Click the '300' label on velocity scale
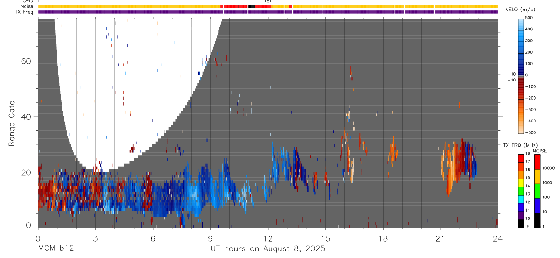The width and height of the screenshot is (560, 258). 529,41
